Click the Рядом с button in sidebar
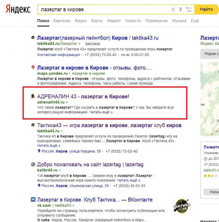The width and height of the screenshot is (219, 222). tap(210, 54)
